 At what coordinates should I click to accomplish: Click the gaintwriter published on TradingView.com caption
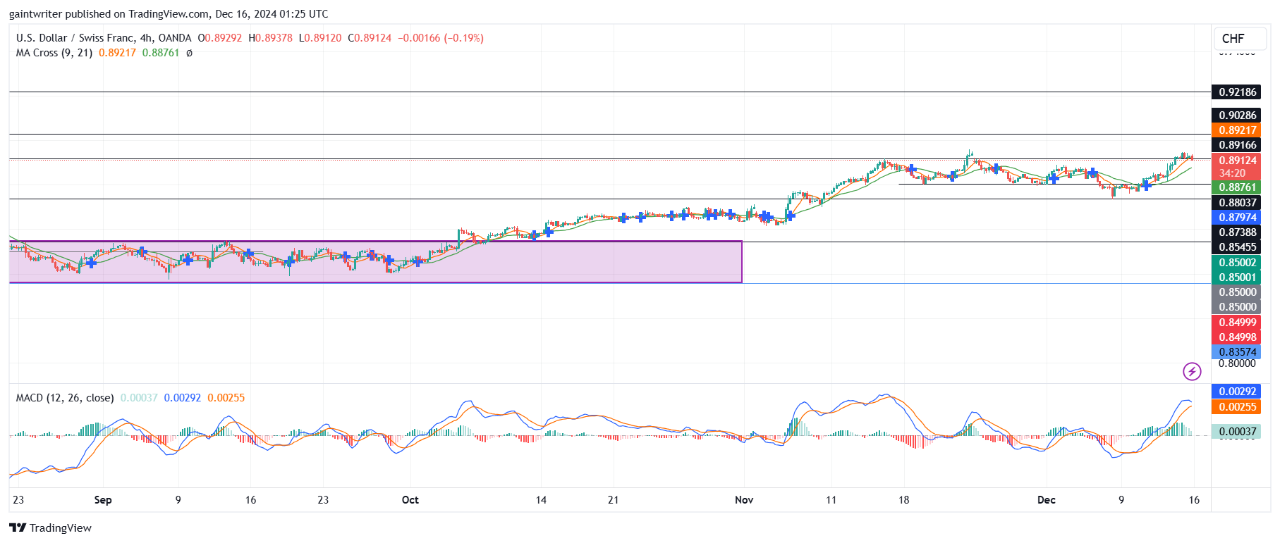[169, 14]
